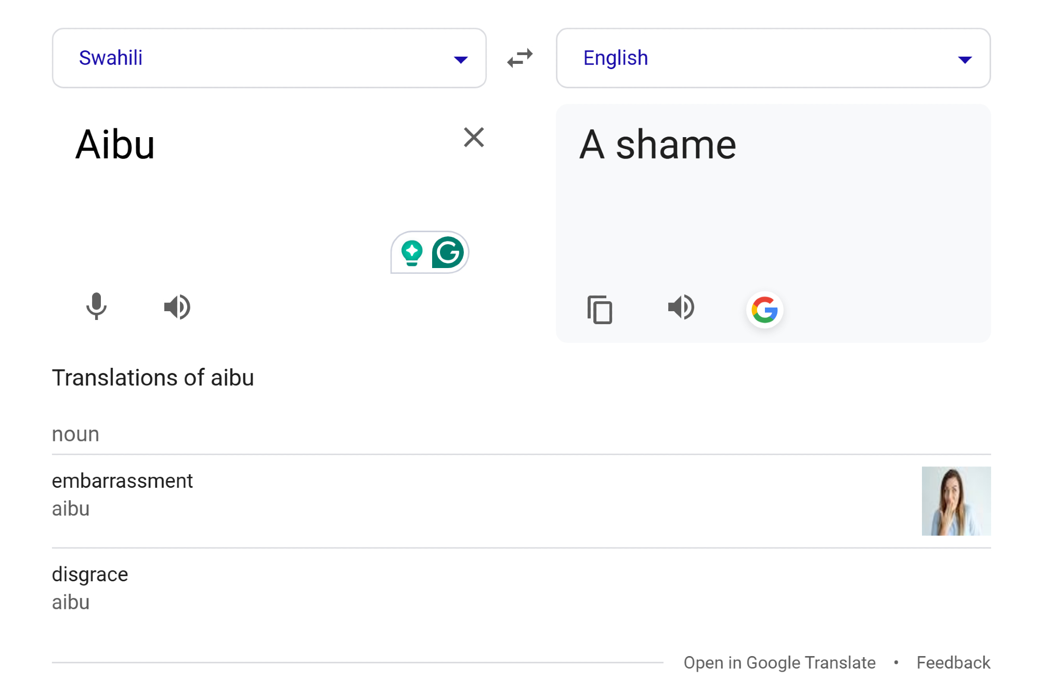Start voice input with the microphone
The width and height of the screenshot is (1040, 694).
96,306
